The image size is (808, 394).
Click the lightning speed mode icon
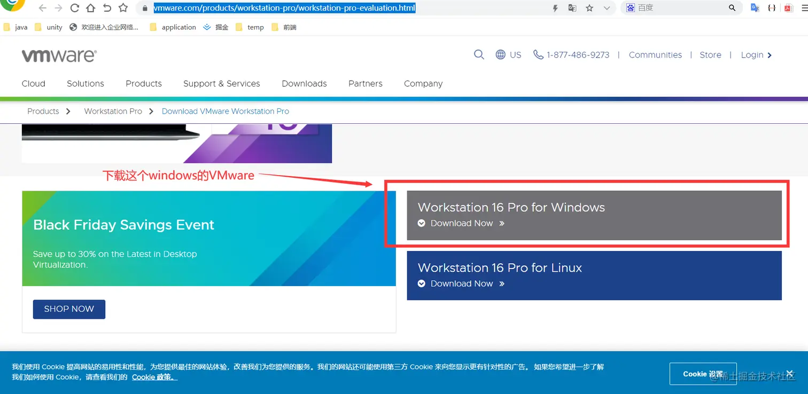click(555, 8)
